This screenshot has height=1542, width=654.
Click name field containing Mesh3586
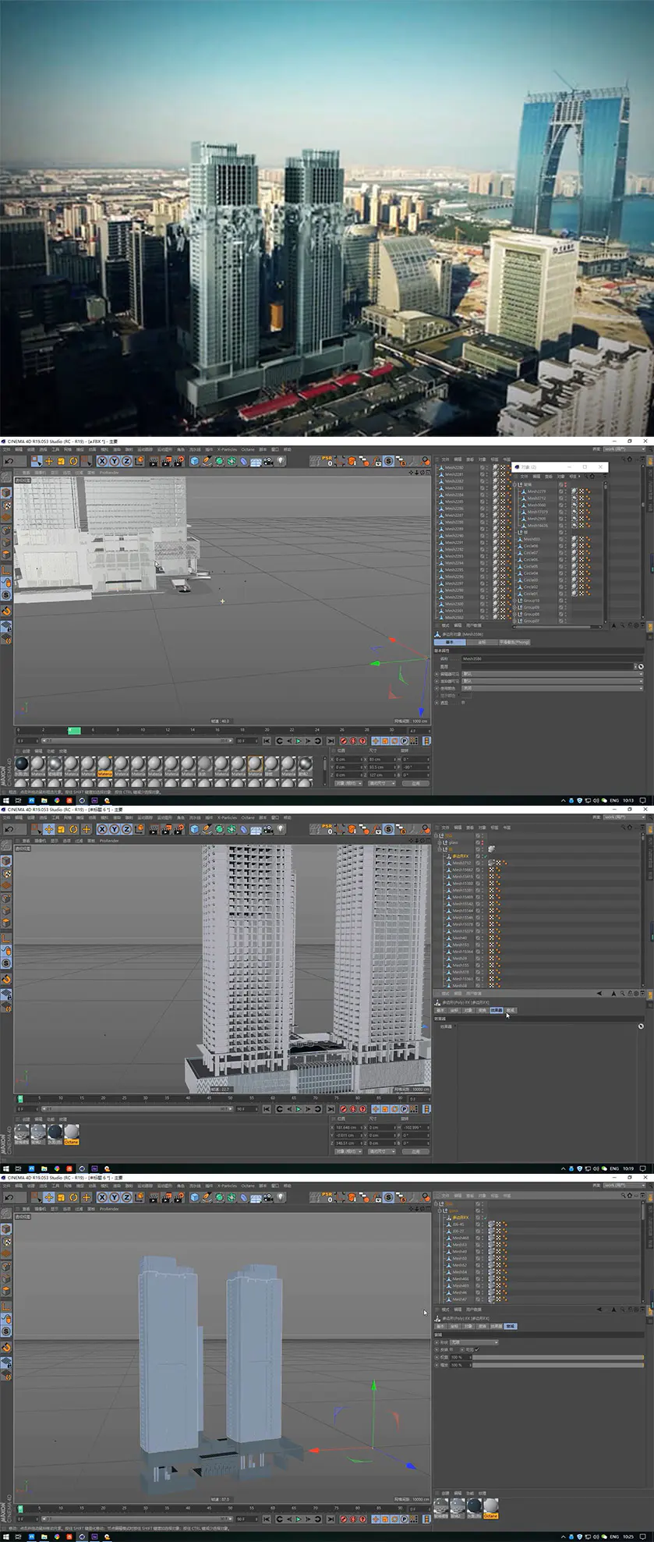click(552, 659)
